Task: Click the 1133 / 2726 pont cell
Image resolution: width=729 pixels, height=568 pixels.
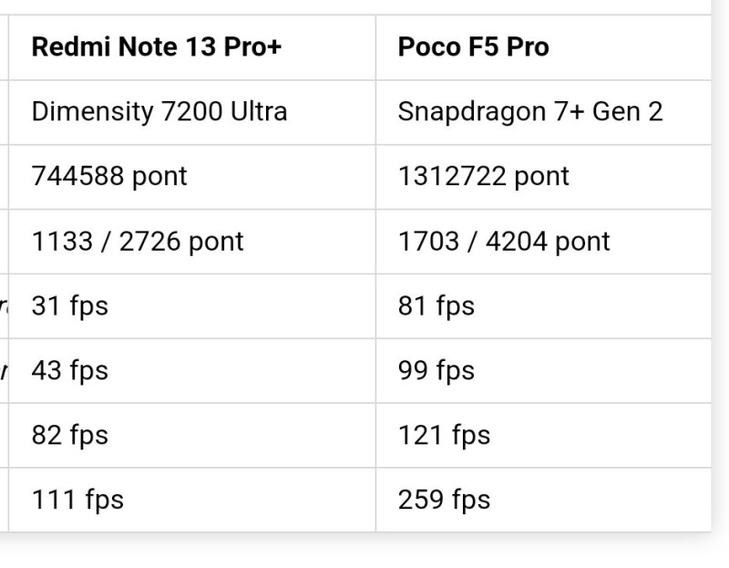Action: [192, 242]
